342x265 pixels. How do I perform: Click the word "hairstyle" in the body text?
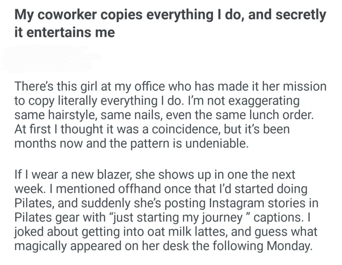[70, 115]
